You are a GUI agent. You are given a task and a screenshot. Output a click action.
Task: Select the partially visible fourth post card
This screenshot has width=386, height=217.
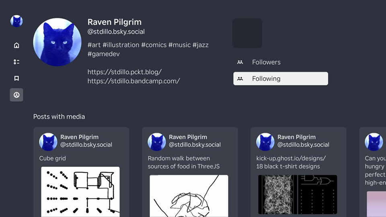373,173
